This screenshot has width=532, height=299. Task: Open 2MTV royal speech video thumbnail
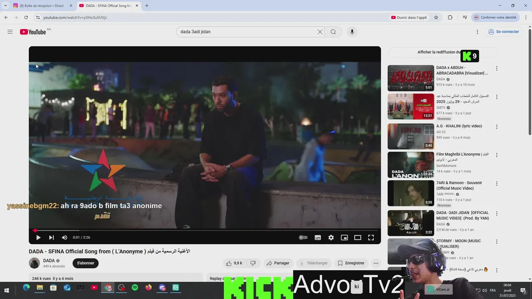[411, 107]
